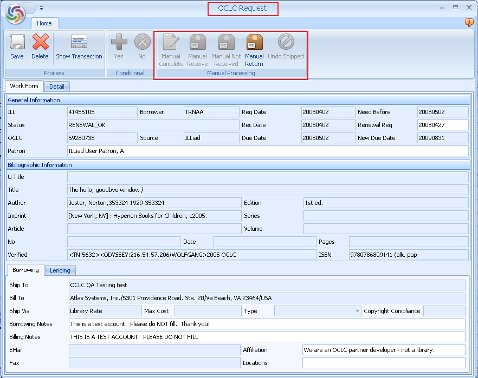Open the Type dropdown list
Screen dimensions: 478x378
pyautogui.click(x=358, y=311)
